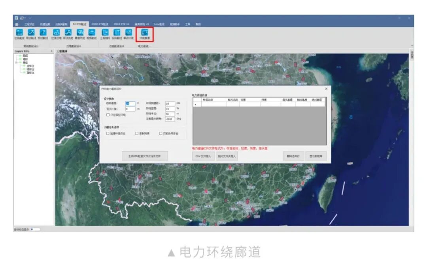This screenshot has width=427, height=273.
Task: Click the 照片文件夹导入 button
Action: tap(227, 156)
